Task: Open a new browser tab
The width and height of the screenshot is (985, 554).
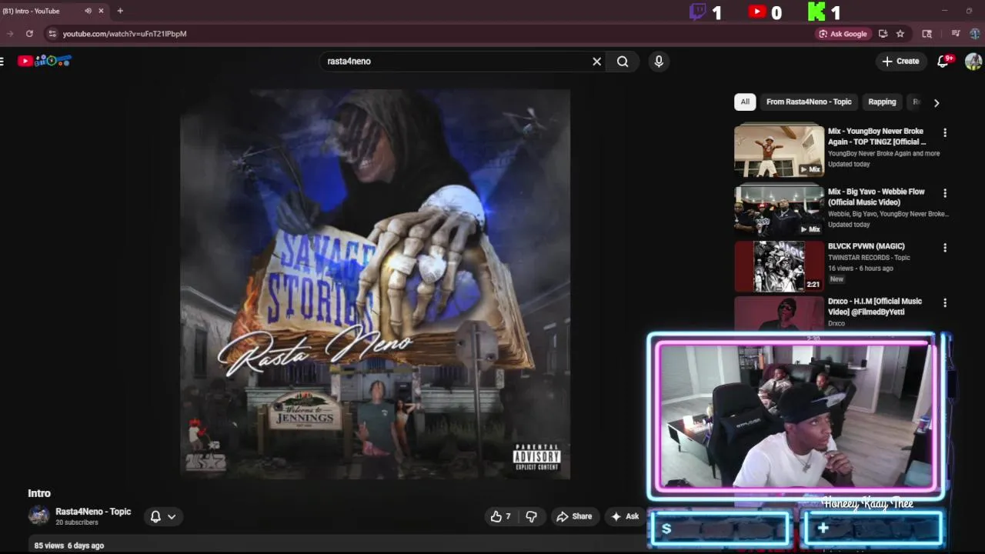Action: pos(120,11)
